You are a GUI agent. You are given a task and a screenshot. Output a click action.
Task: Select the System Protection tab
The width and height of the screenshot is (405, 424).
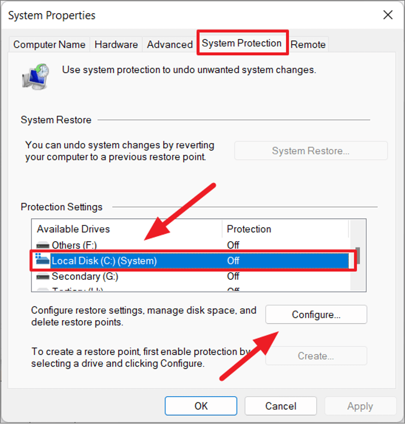[242, 43]
